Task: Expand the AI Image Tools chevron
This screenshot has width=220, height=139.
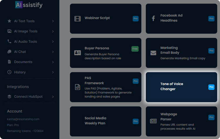Action: coord(53,31)
